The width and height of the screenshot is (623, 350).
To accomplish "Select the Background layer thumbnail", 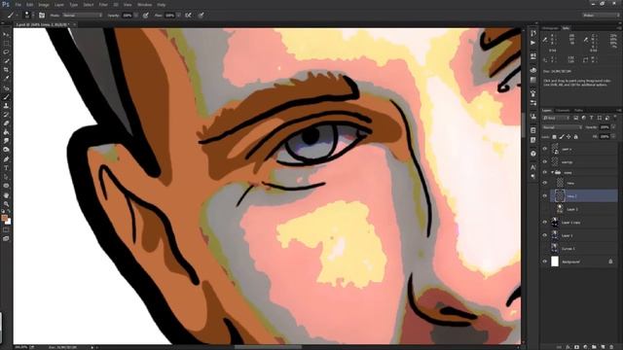I will click(x=555, y=262).
